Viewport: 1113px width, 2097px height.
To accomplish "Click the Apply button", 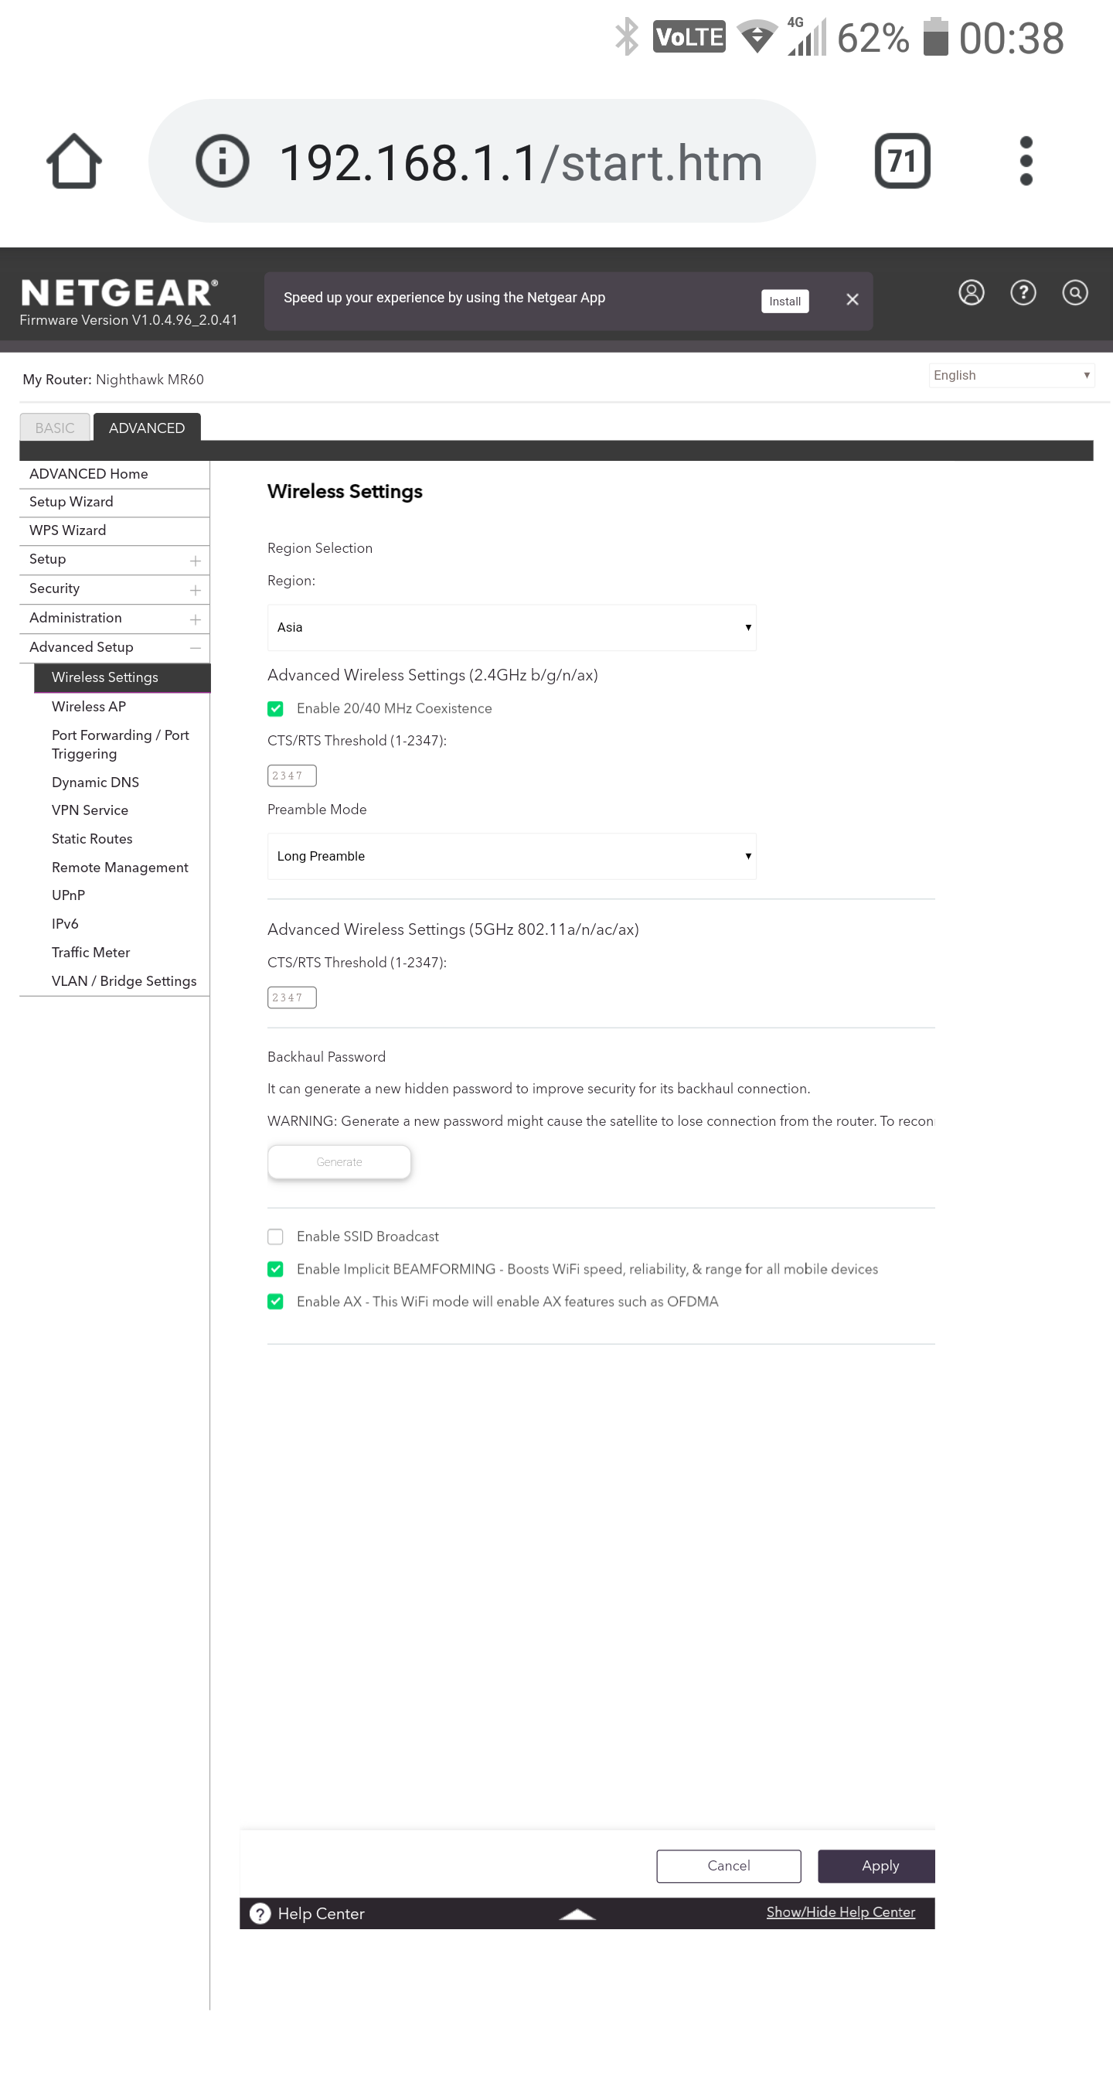I will coord(877,1866).
